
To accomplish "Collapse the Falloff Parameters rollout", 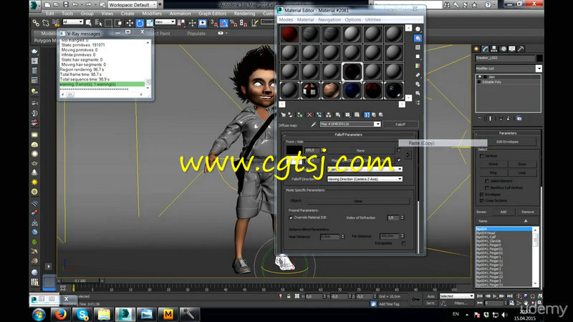I will pos(349,135).
